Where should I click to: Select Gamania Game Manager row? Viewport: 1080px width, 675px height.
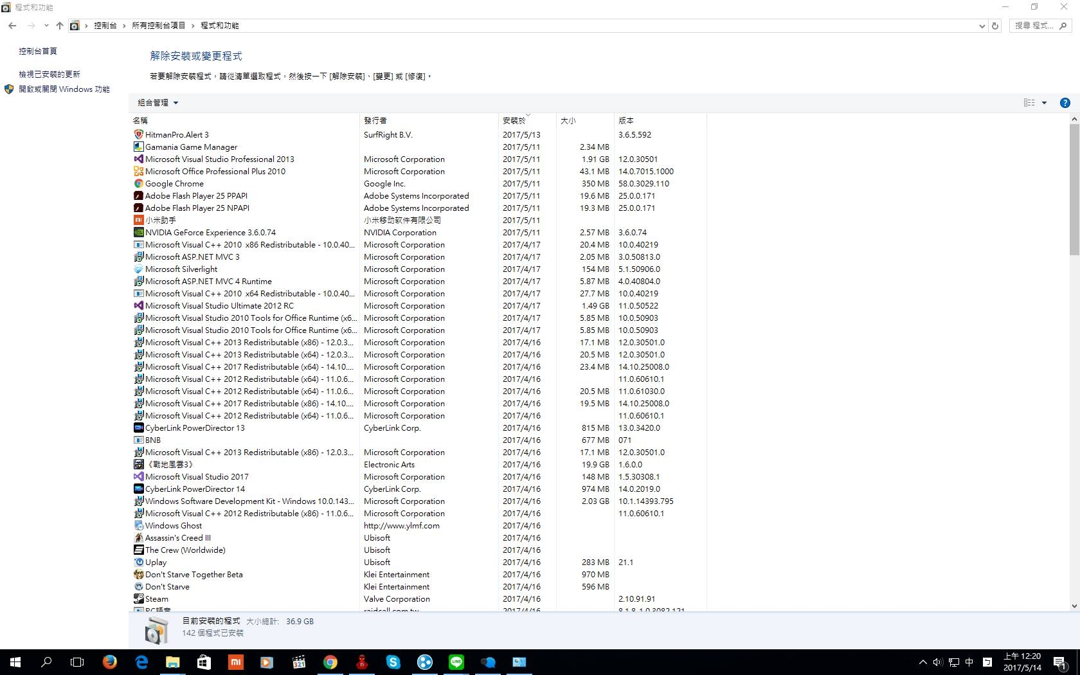point(418,147)
